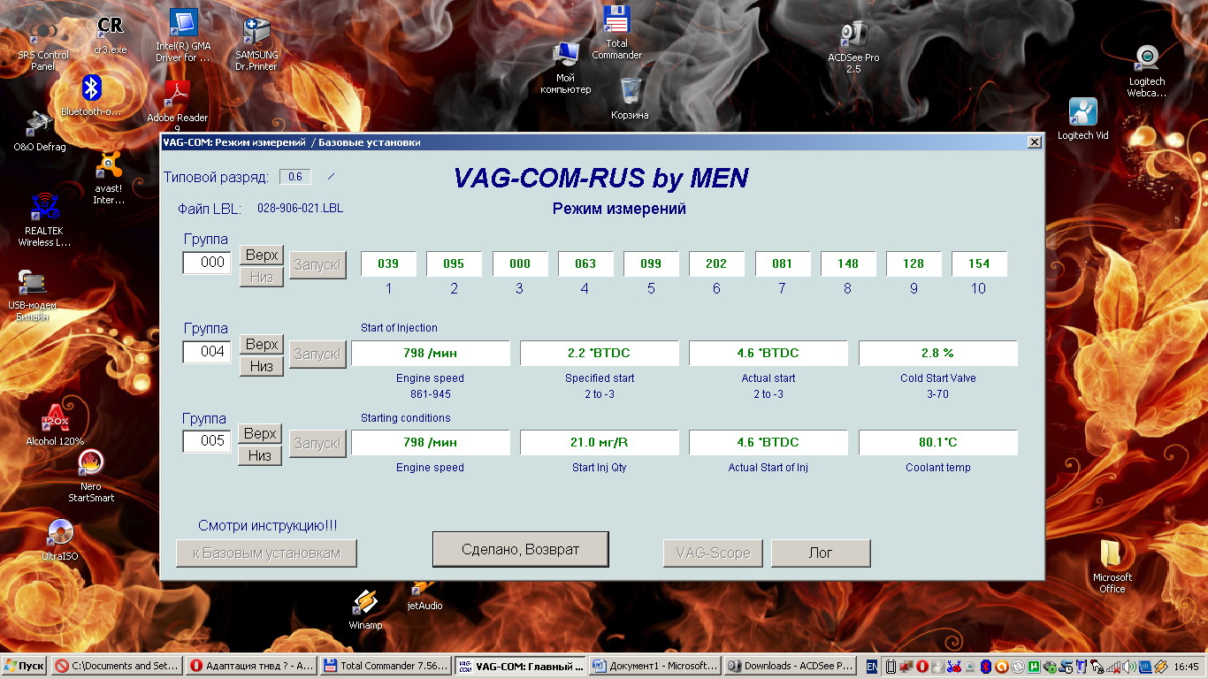
Task: Click Запуск! button for group 005
Action: click(317, 444)
